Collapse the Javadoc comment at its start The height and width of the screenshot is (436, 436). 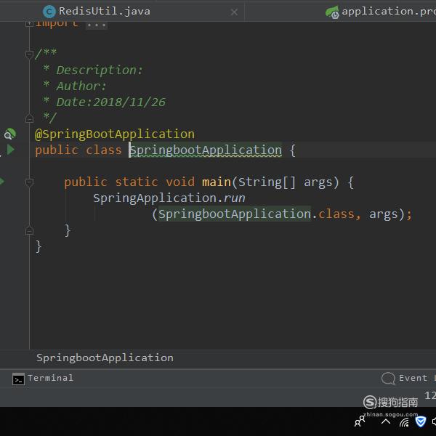29,54
